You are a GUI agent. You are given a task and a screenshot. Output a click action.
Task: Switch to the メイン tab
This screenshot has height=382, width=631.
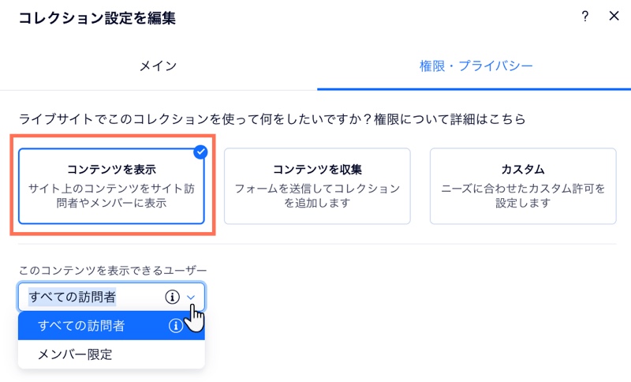pos(159,66)
